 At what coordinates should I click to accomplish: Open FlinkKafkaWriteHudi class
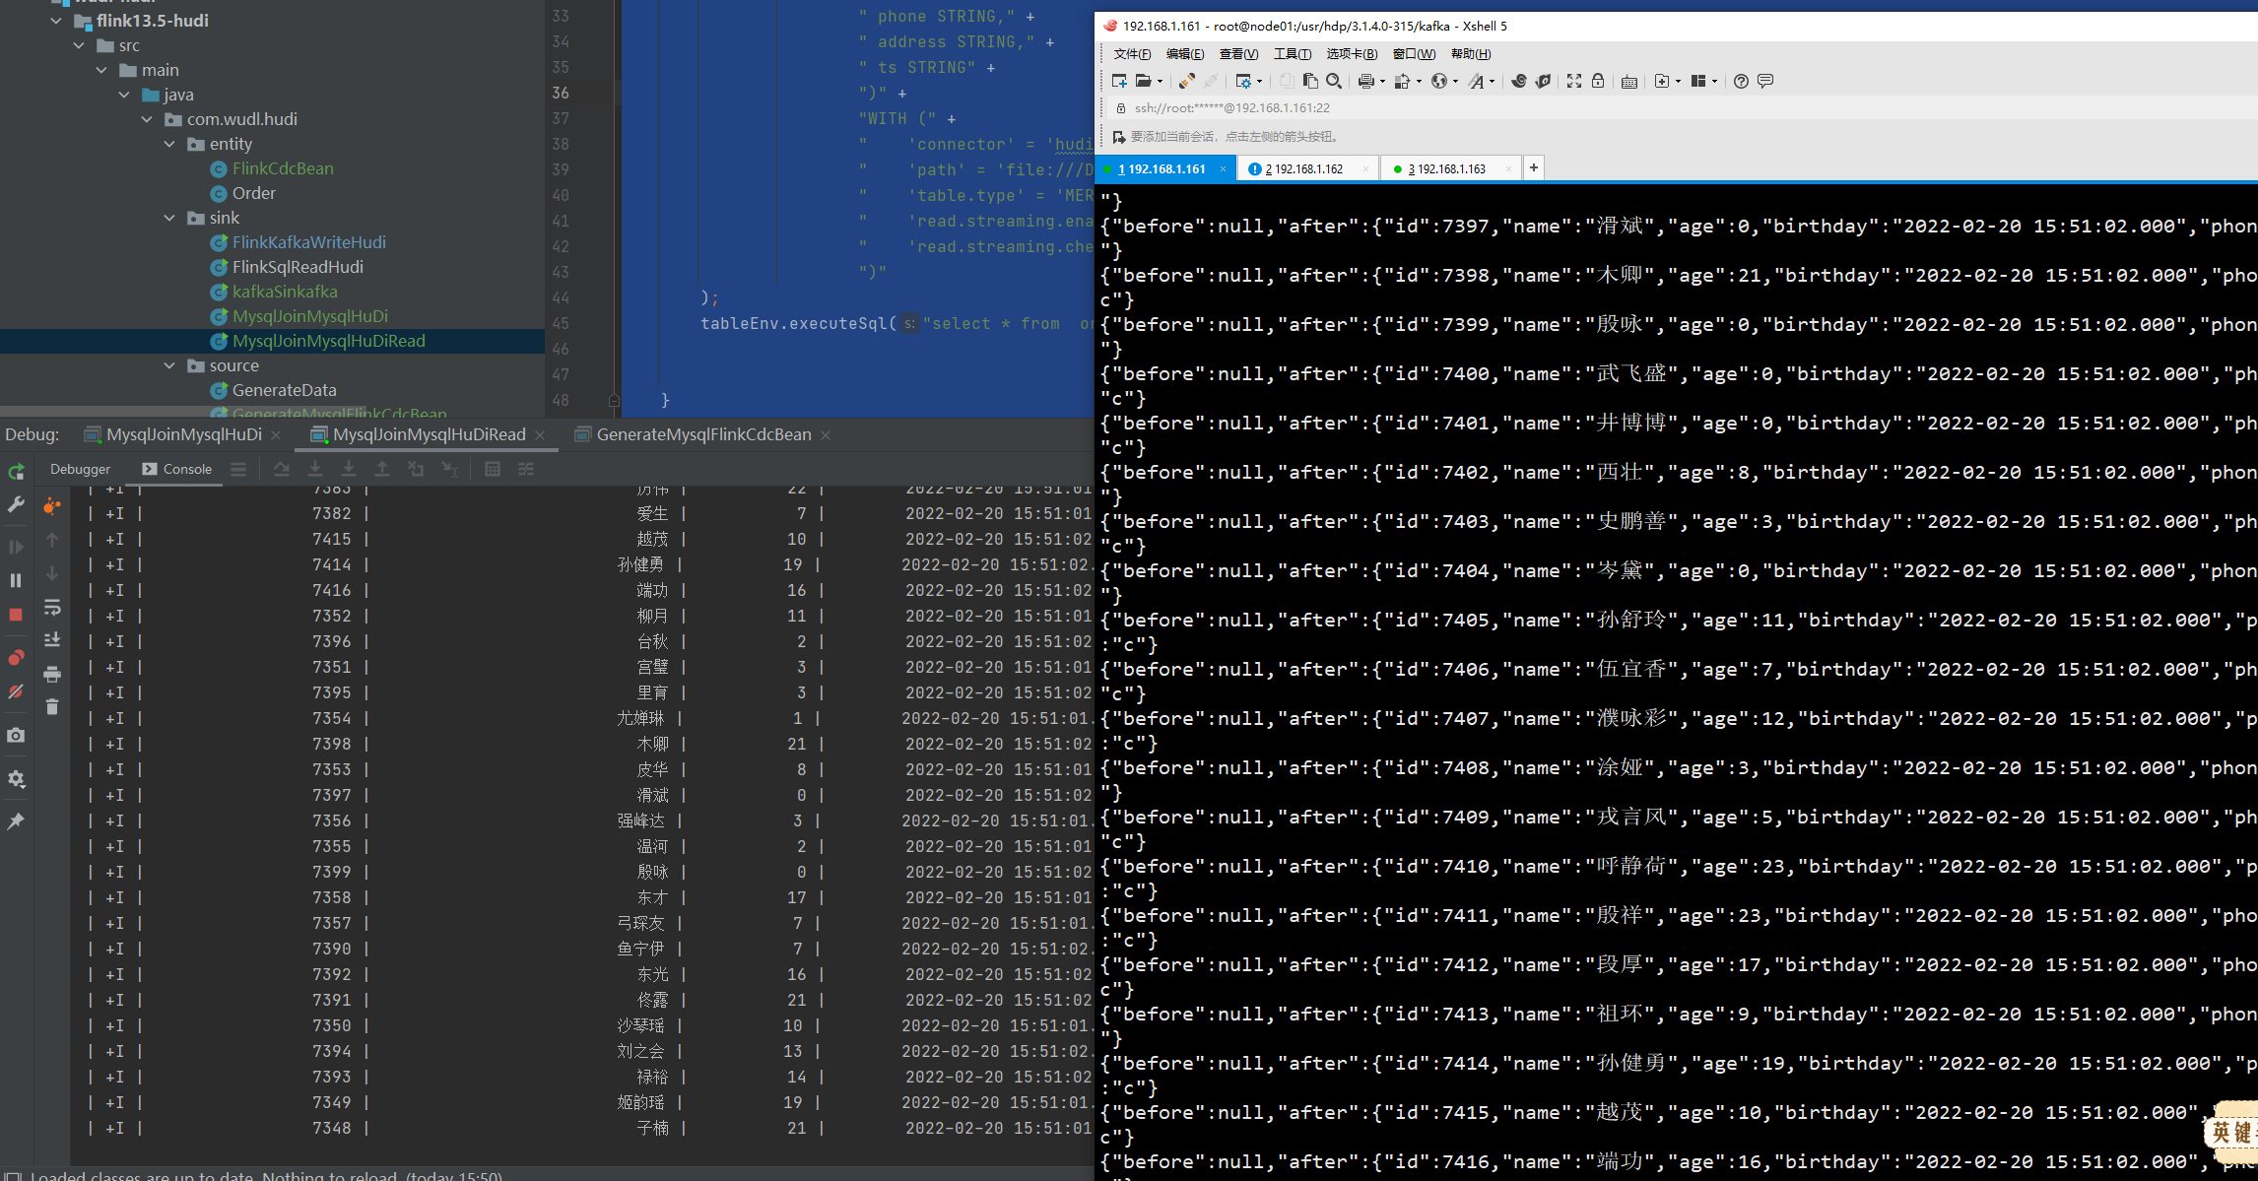tap(308, 242)
